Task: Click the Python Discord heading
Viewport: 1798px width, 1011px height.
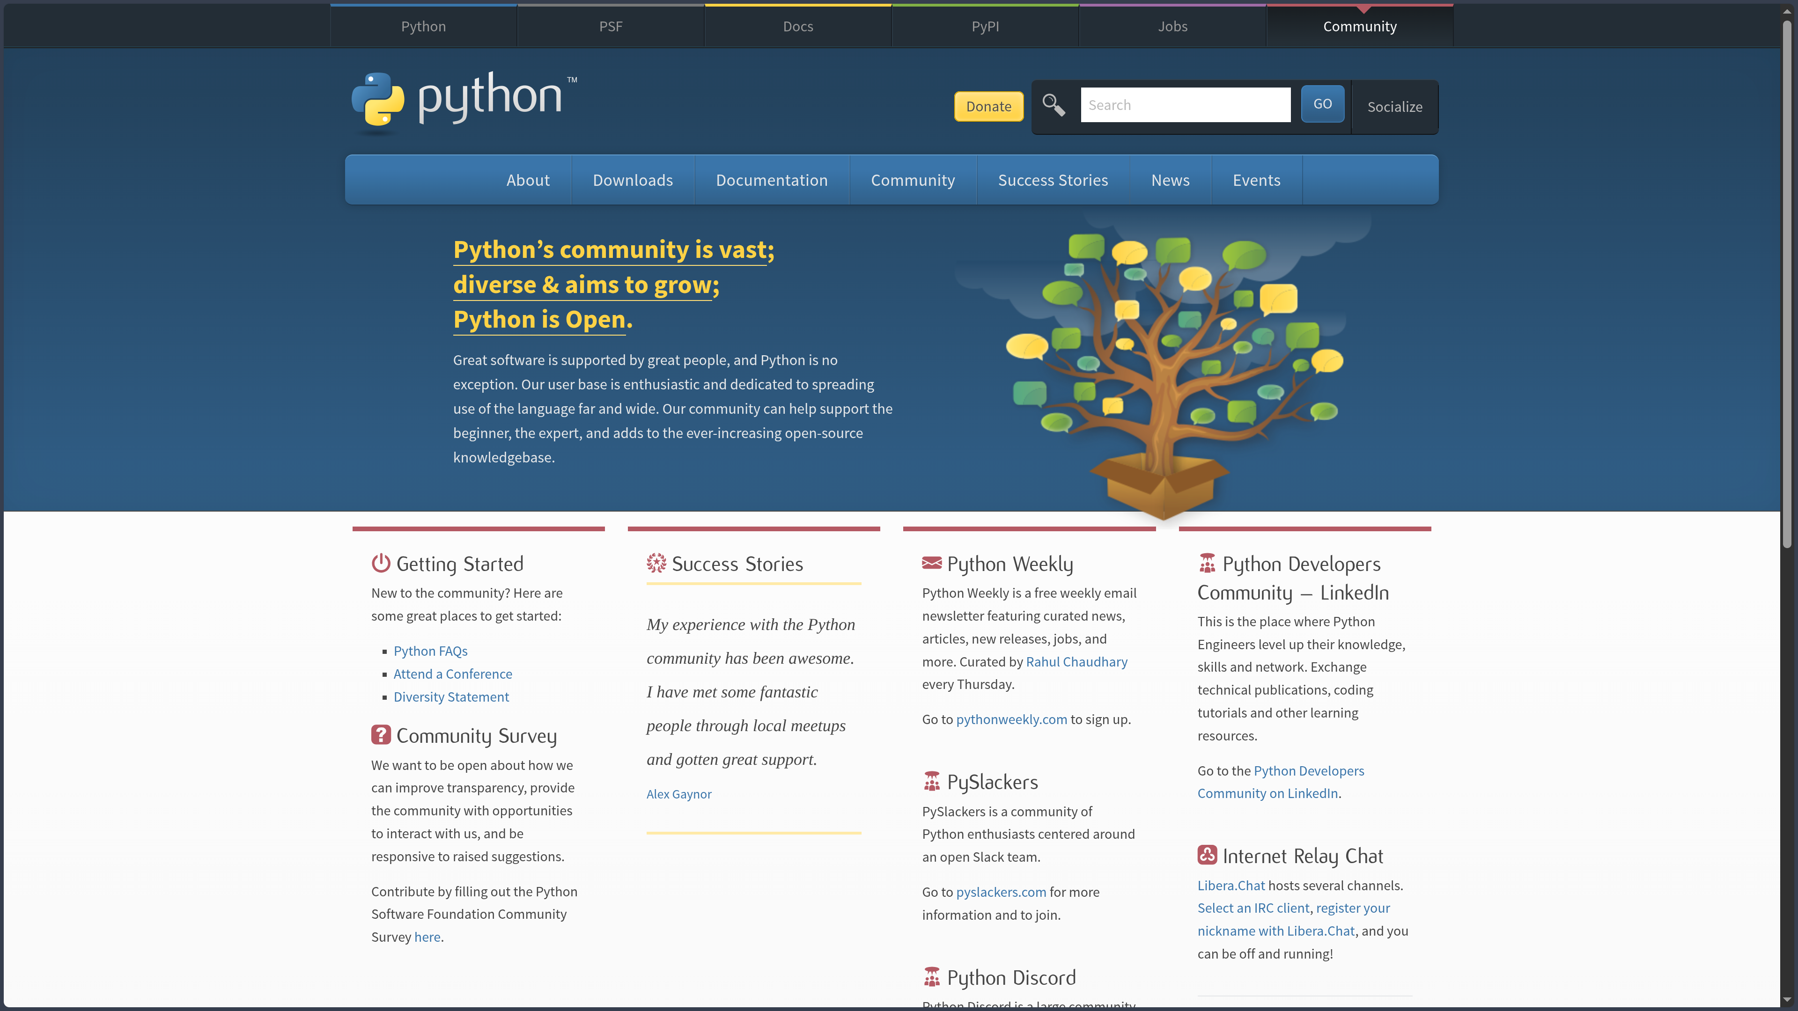Action: click(x=1011, y=977)
